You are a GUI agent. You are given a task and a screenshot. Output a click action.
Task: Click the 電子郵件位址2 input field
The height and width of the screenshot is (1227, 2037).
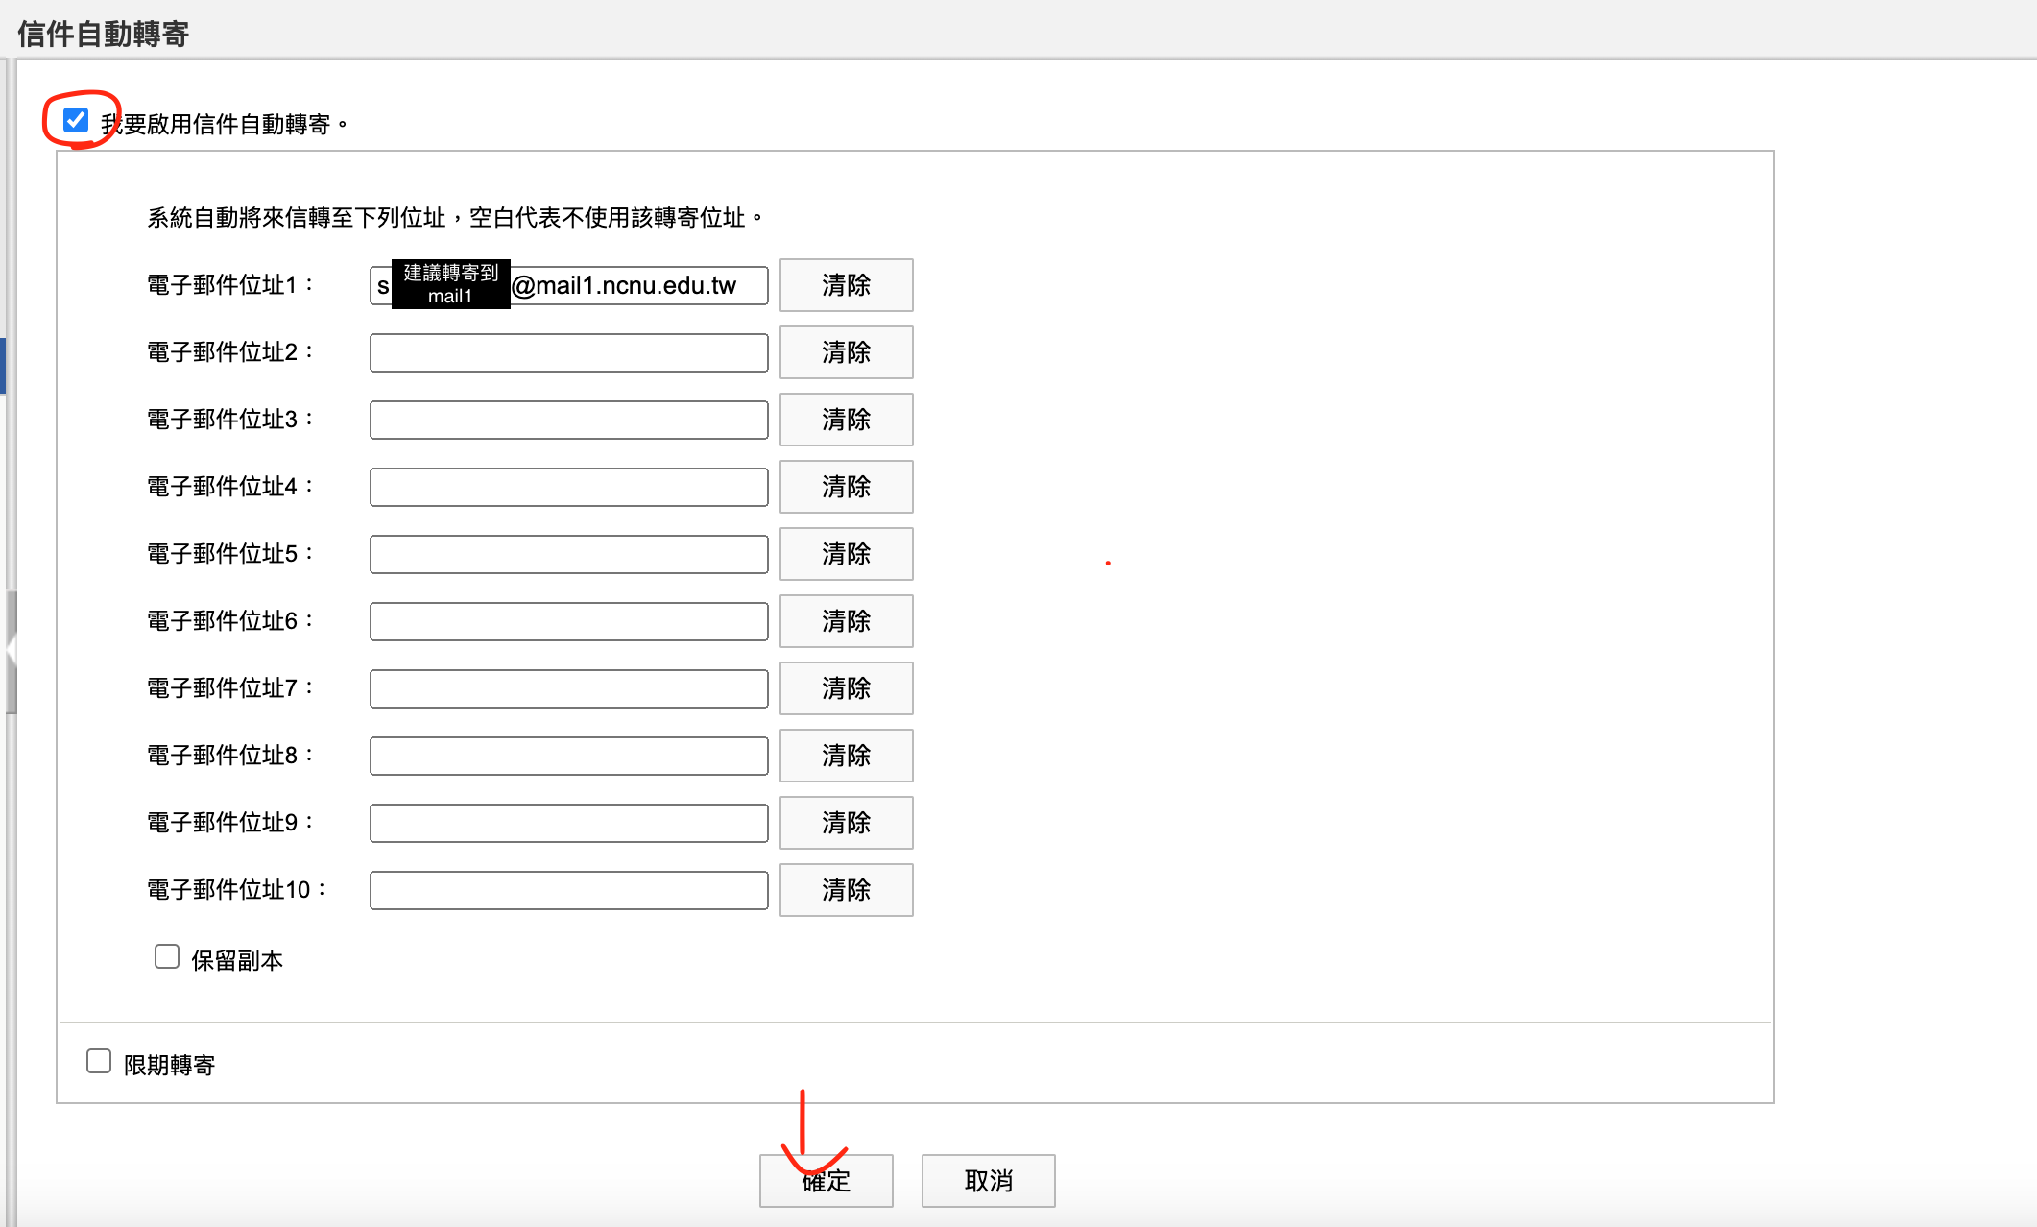569,352
